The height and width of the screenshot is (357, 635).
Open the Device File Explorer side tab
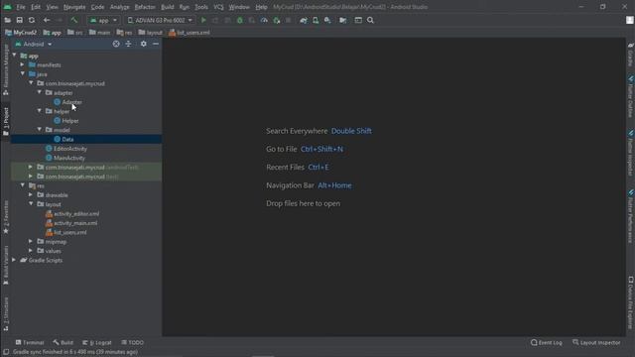(630, 302)
